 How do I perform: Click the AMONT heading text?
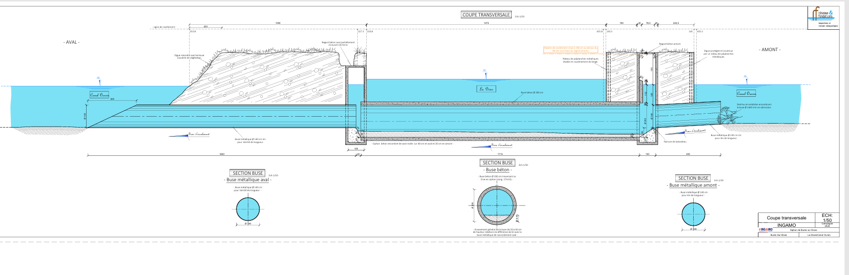(x=770, y=50)
